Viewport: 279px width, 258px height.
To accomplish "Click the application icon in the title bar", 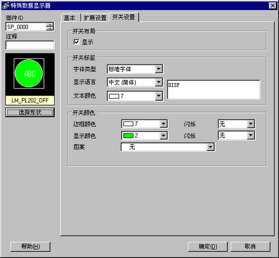I will (6, 5).
